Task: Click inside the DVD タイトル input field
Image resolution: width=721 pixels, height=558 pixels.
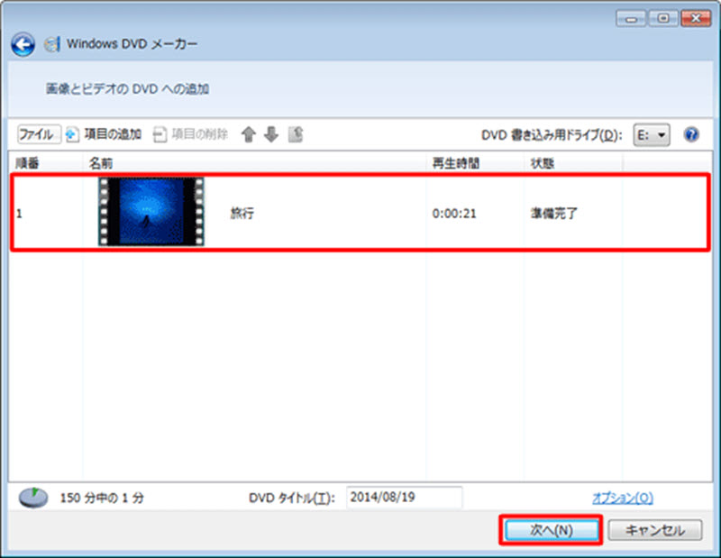Action: 404,497
